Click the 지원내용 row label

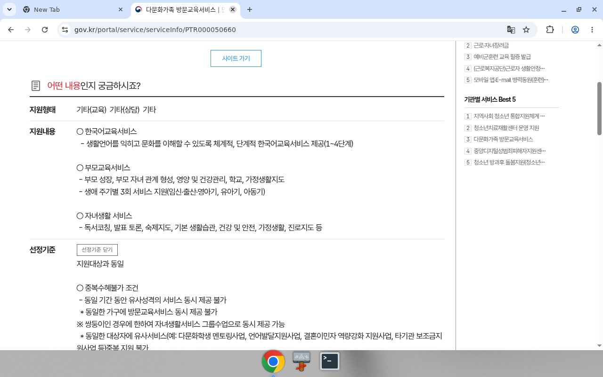click(42, 131)
